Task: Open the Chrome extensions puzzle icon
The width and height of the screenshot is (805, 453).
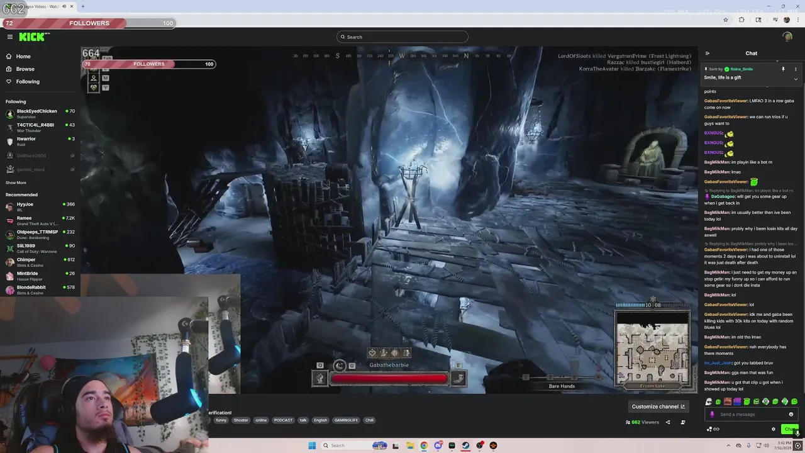Action: click(741, 20)
